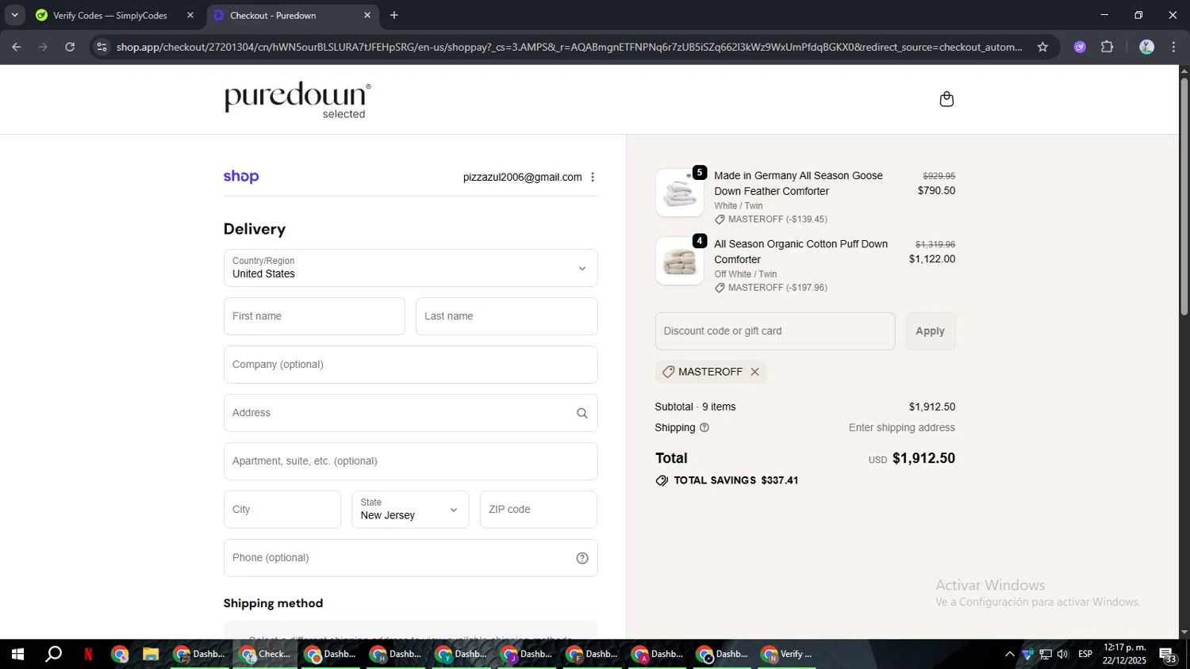Bookmark this page with the star icon

tap(1042, 47)
